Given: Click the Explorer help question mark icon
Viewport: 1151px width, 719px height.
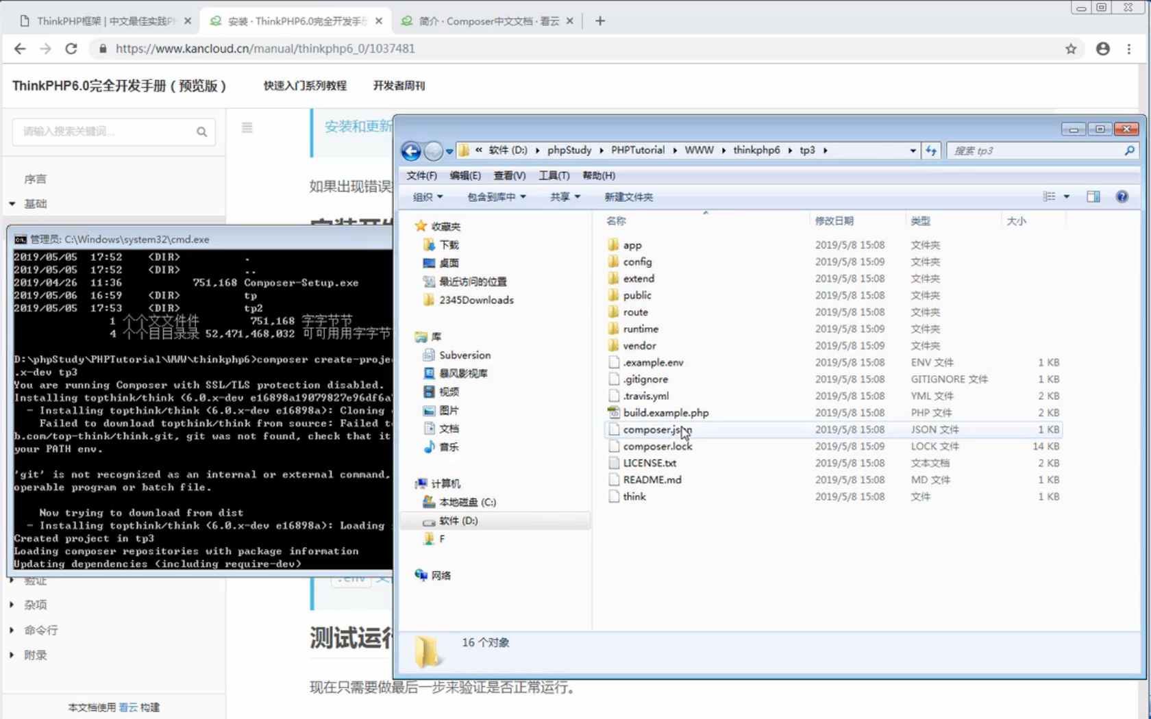Looking at the screenshot, I should (x=1122, y=197).
